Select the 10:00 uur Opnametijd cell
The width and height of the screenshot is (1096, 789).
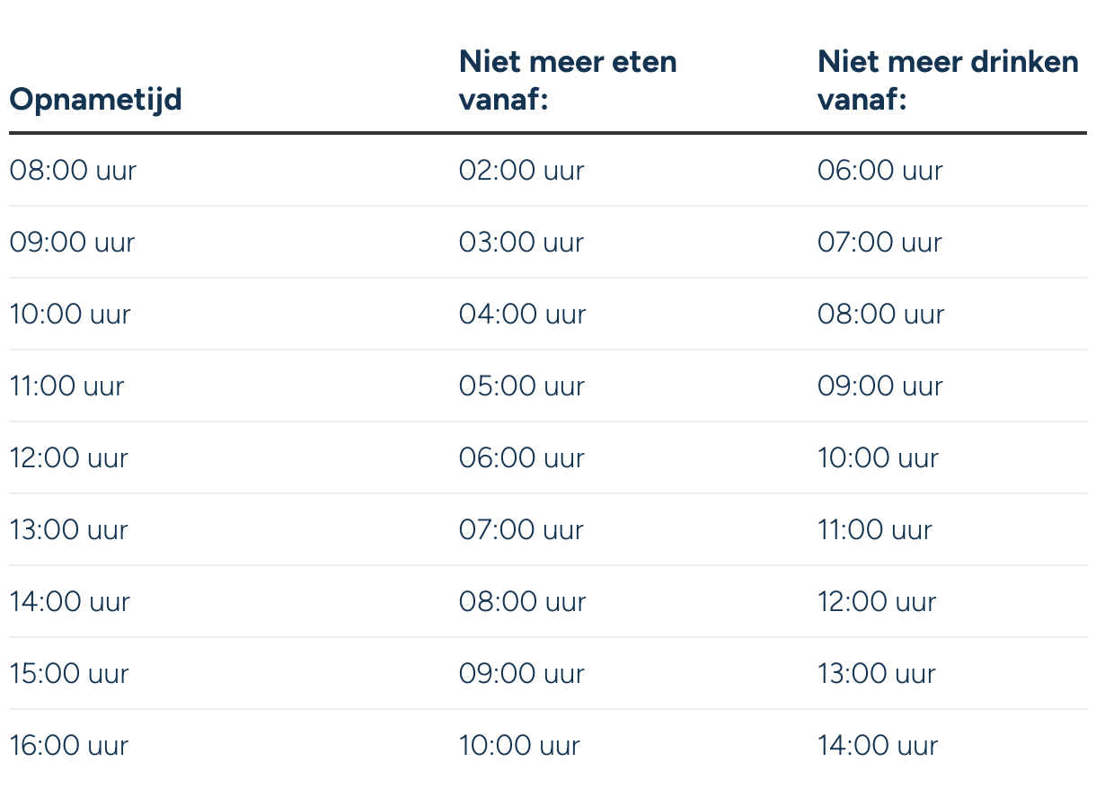[70, 315]
